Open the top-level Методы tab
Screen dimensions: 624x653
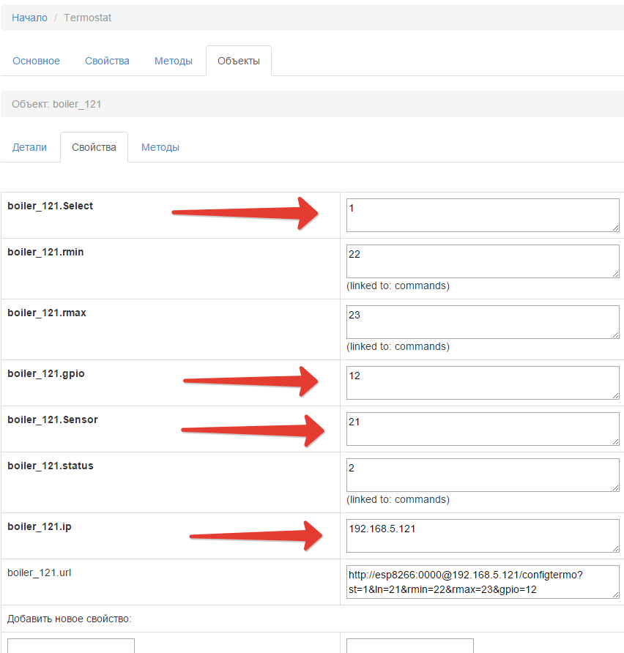click(174, 61)
